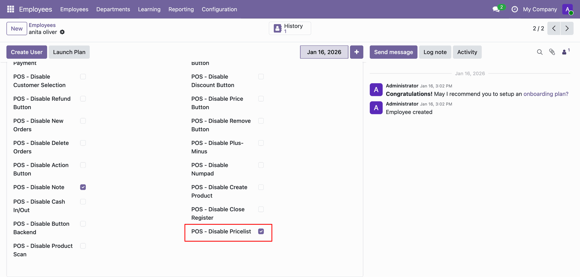The image size is (580, 277).
Task: Open the conversations chat icon
Action: coord(496,9)
